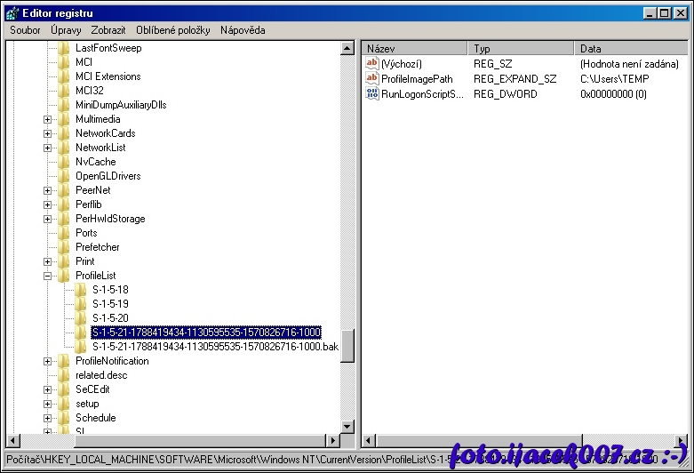
Task: Click the ProfileImagePath string value icon
Action: (372, 79)
